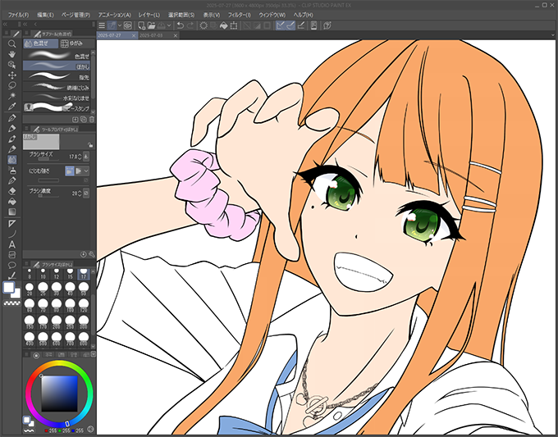Select the Fill bucket tool in toolbox

[x=11, y=201]
